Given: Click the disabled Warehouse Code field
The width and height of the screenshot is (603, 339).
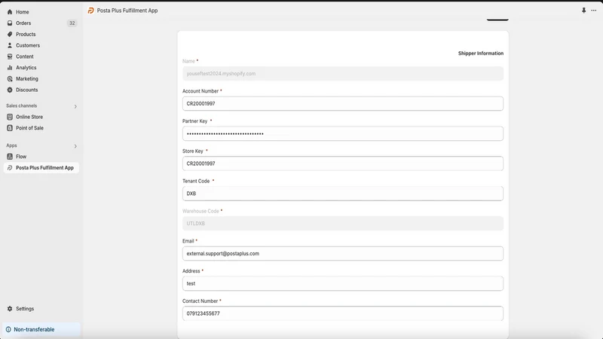Looking at the screenshot, I should coord(343,223).
